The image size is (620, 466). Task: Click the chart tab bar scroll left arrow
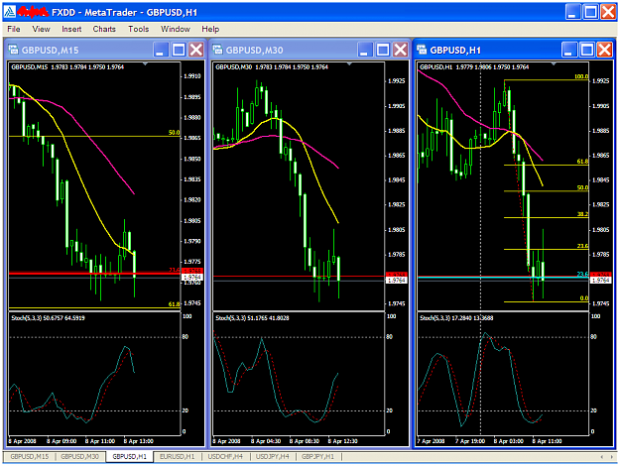(602, 457)
